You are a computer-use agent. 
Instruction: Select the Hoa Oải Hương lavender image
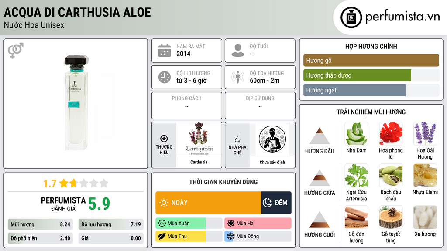coord(425,134)
